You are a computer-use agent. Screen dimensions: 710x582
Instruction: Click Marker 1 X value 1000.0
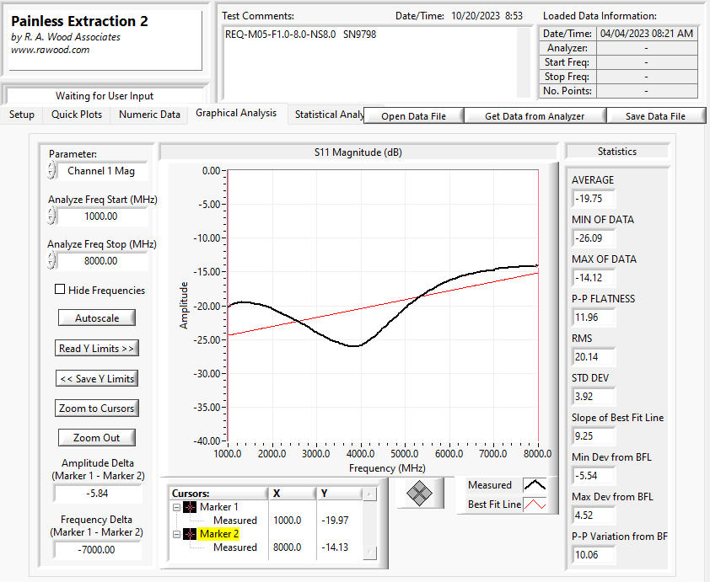coord(287,521)
